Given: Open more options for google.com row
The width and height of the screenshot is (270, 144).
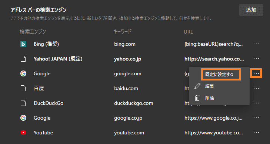Looking at the screenshot, I should point(256,73).
